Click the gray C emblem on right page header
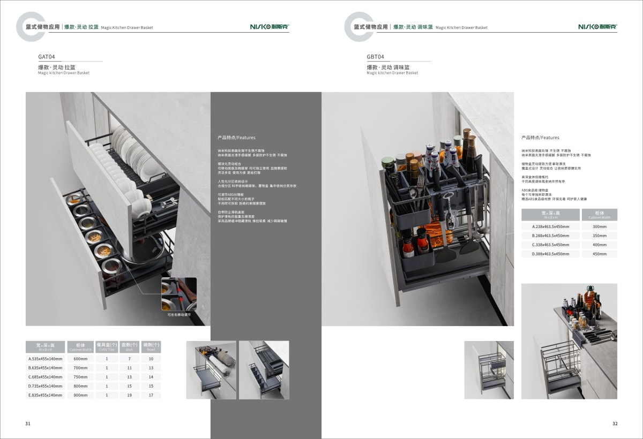Image resolution: width=643 pixels, height=439 pixels. coord(357,26)
